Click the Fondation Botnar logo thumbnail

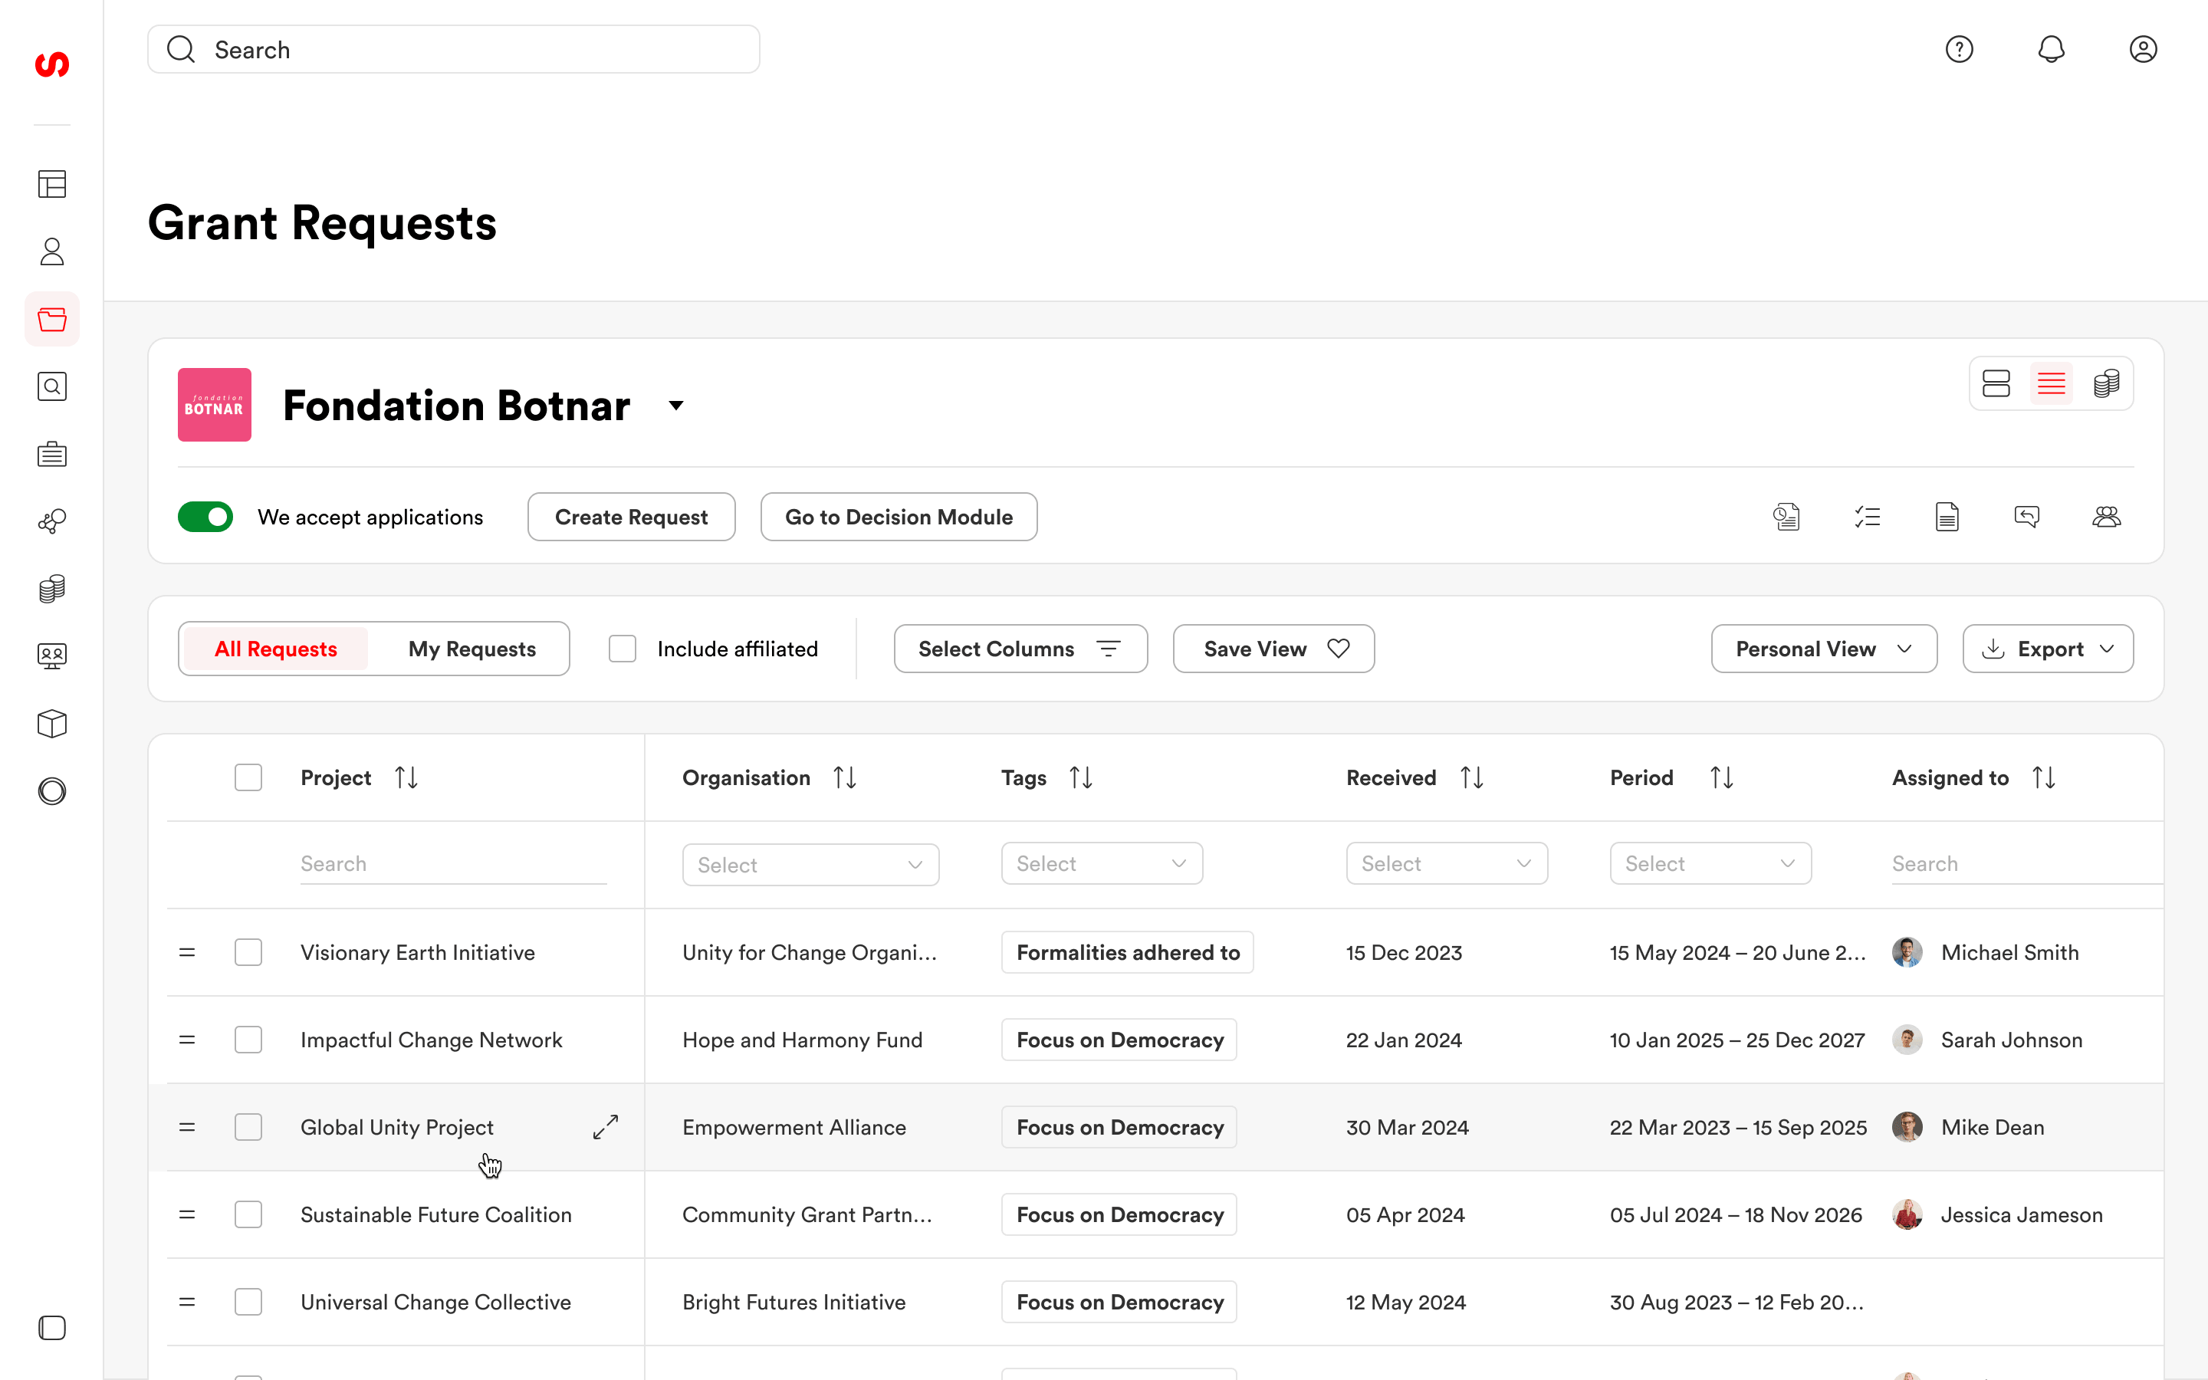click(215, 406)
